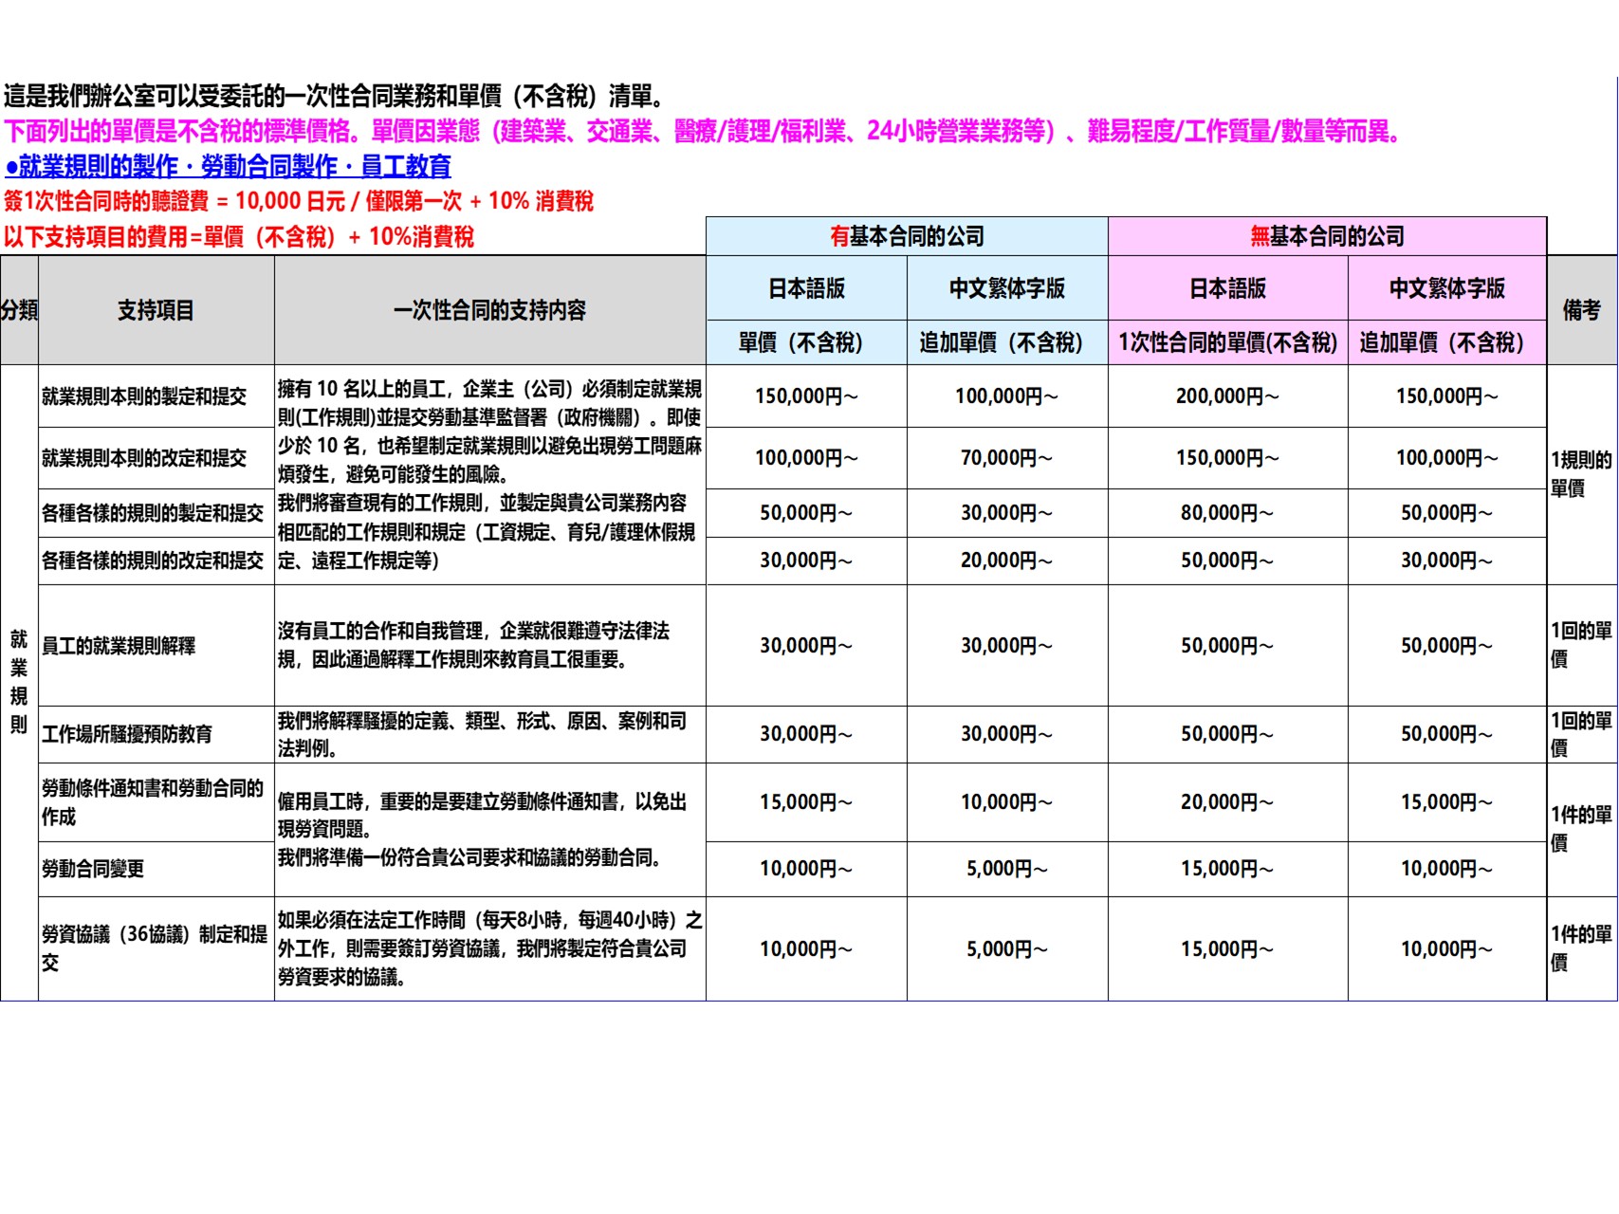Screen dimensions: 1619x1214
Task: Click the 有基本合同的公司 header cell
Action: click(907, 236)
